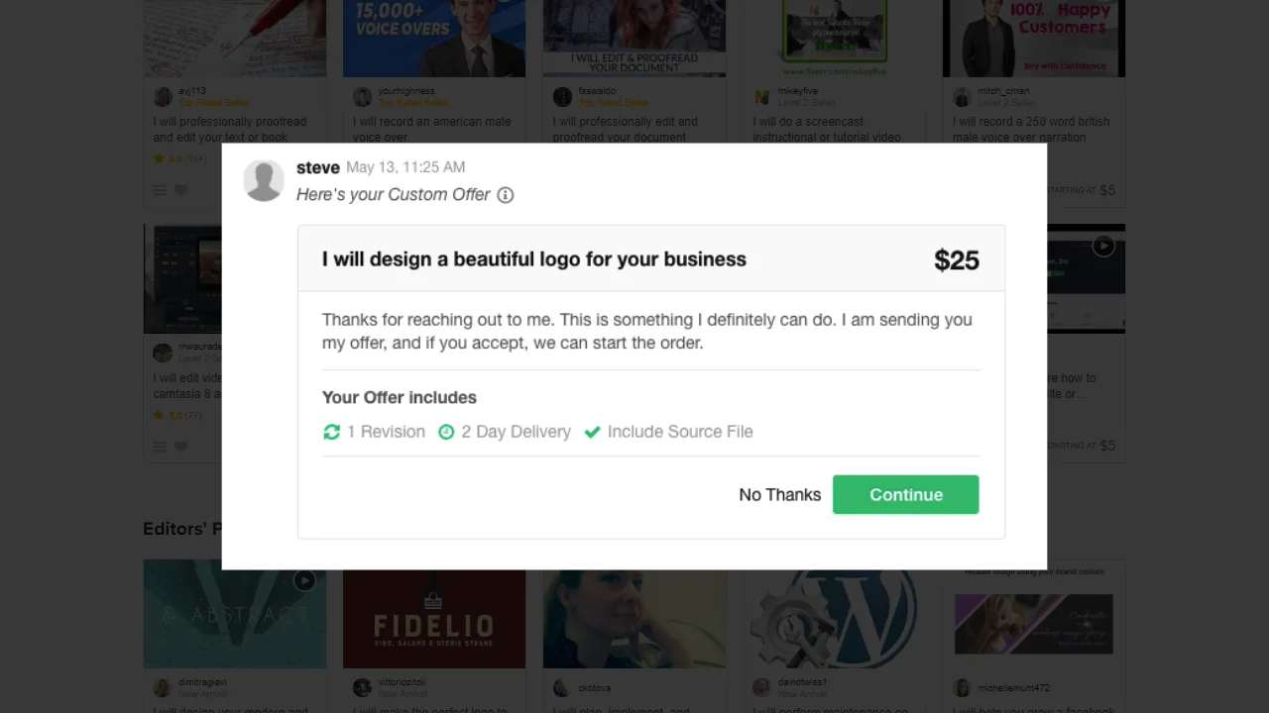Click avj113's proofreading gig menu icon
The height and width of the screenshot is (713, 1269).
(160, 190)
